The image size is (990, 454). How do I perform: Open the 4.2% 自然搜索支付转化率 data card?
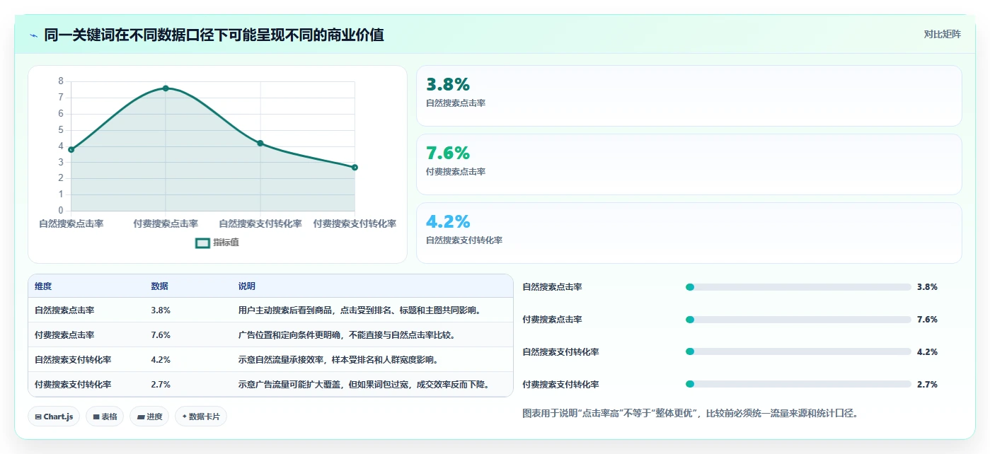(689, 233)
